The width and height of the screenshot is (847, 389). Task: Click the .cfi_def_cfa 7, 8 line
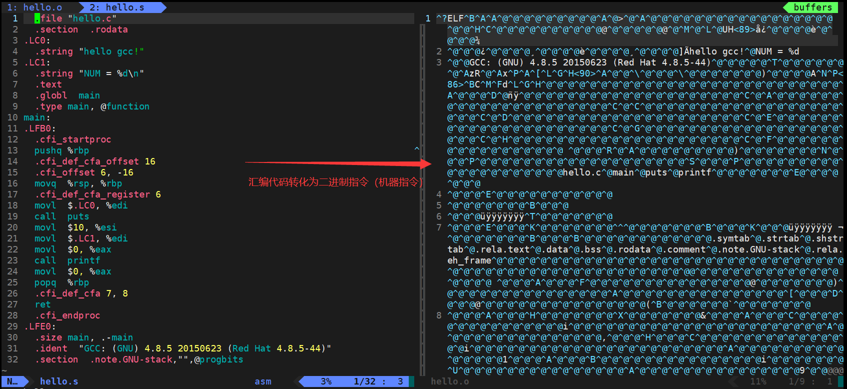tap(81, 293)
